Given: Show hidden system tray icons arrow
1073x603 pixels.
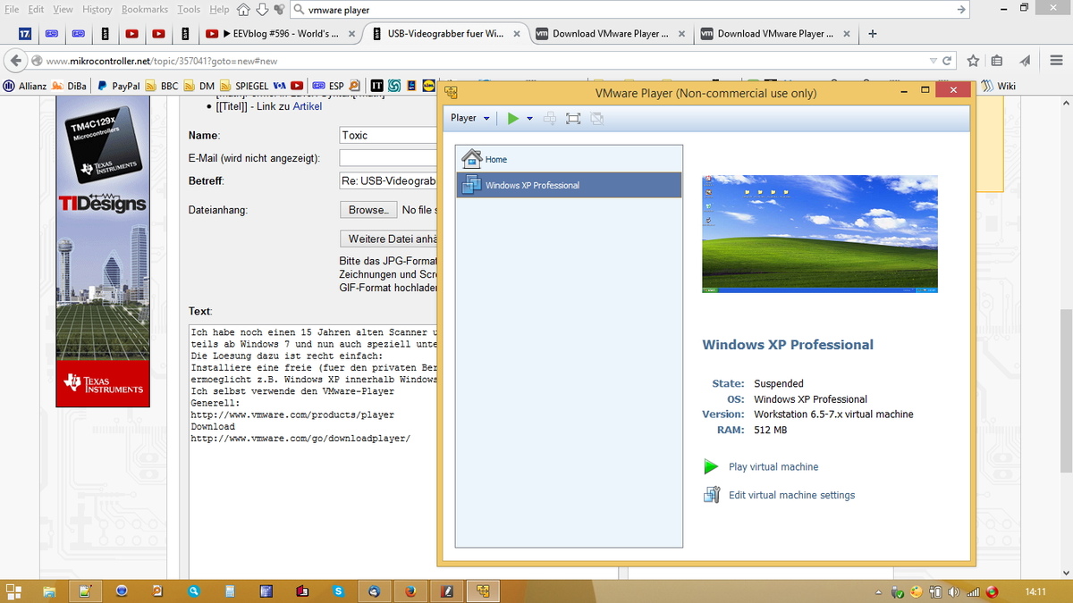Looking at the screenshot, I should coord(877,592).
